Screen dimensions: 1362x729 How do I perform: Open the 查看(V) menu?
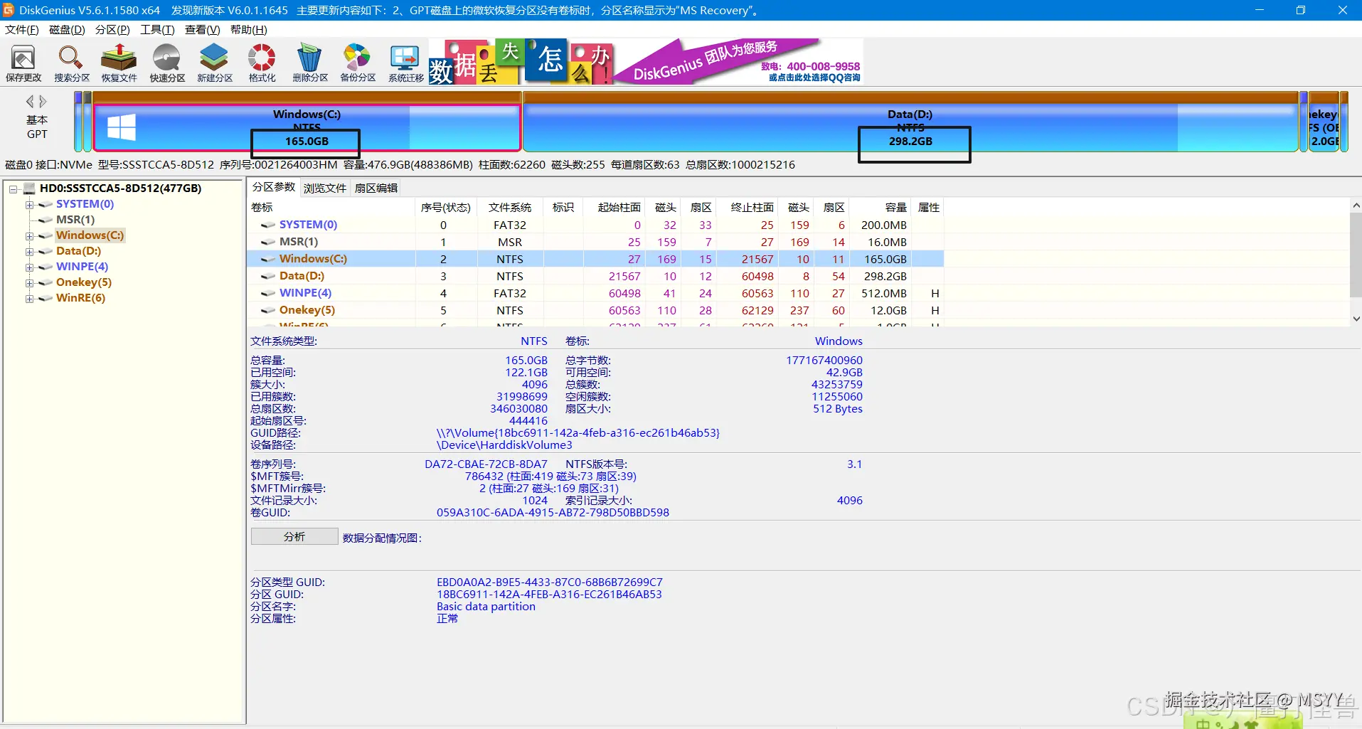pyautogui.click(x=203, y=30)
